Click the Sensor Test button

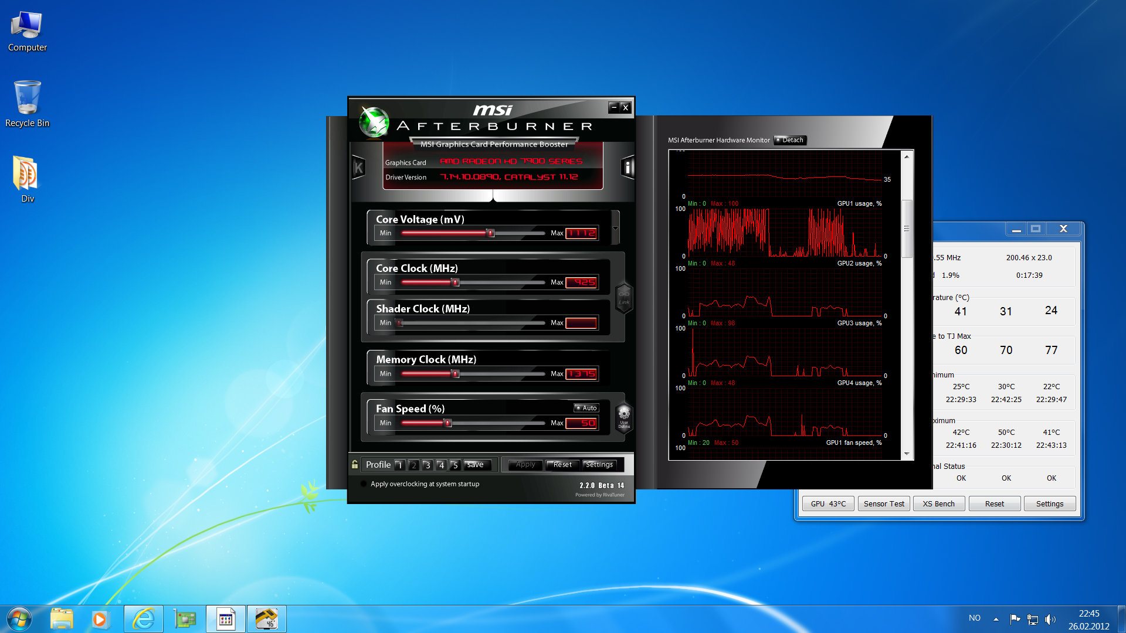click(x=884, y=504)
